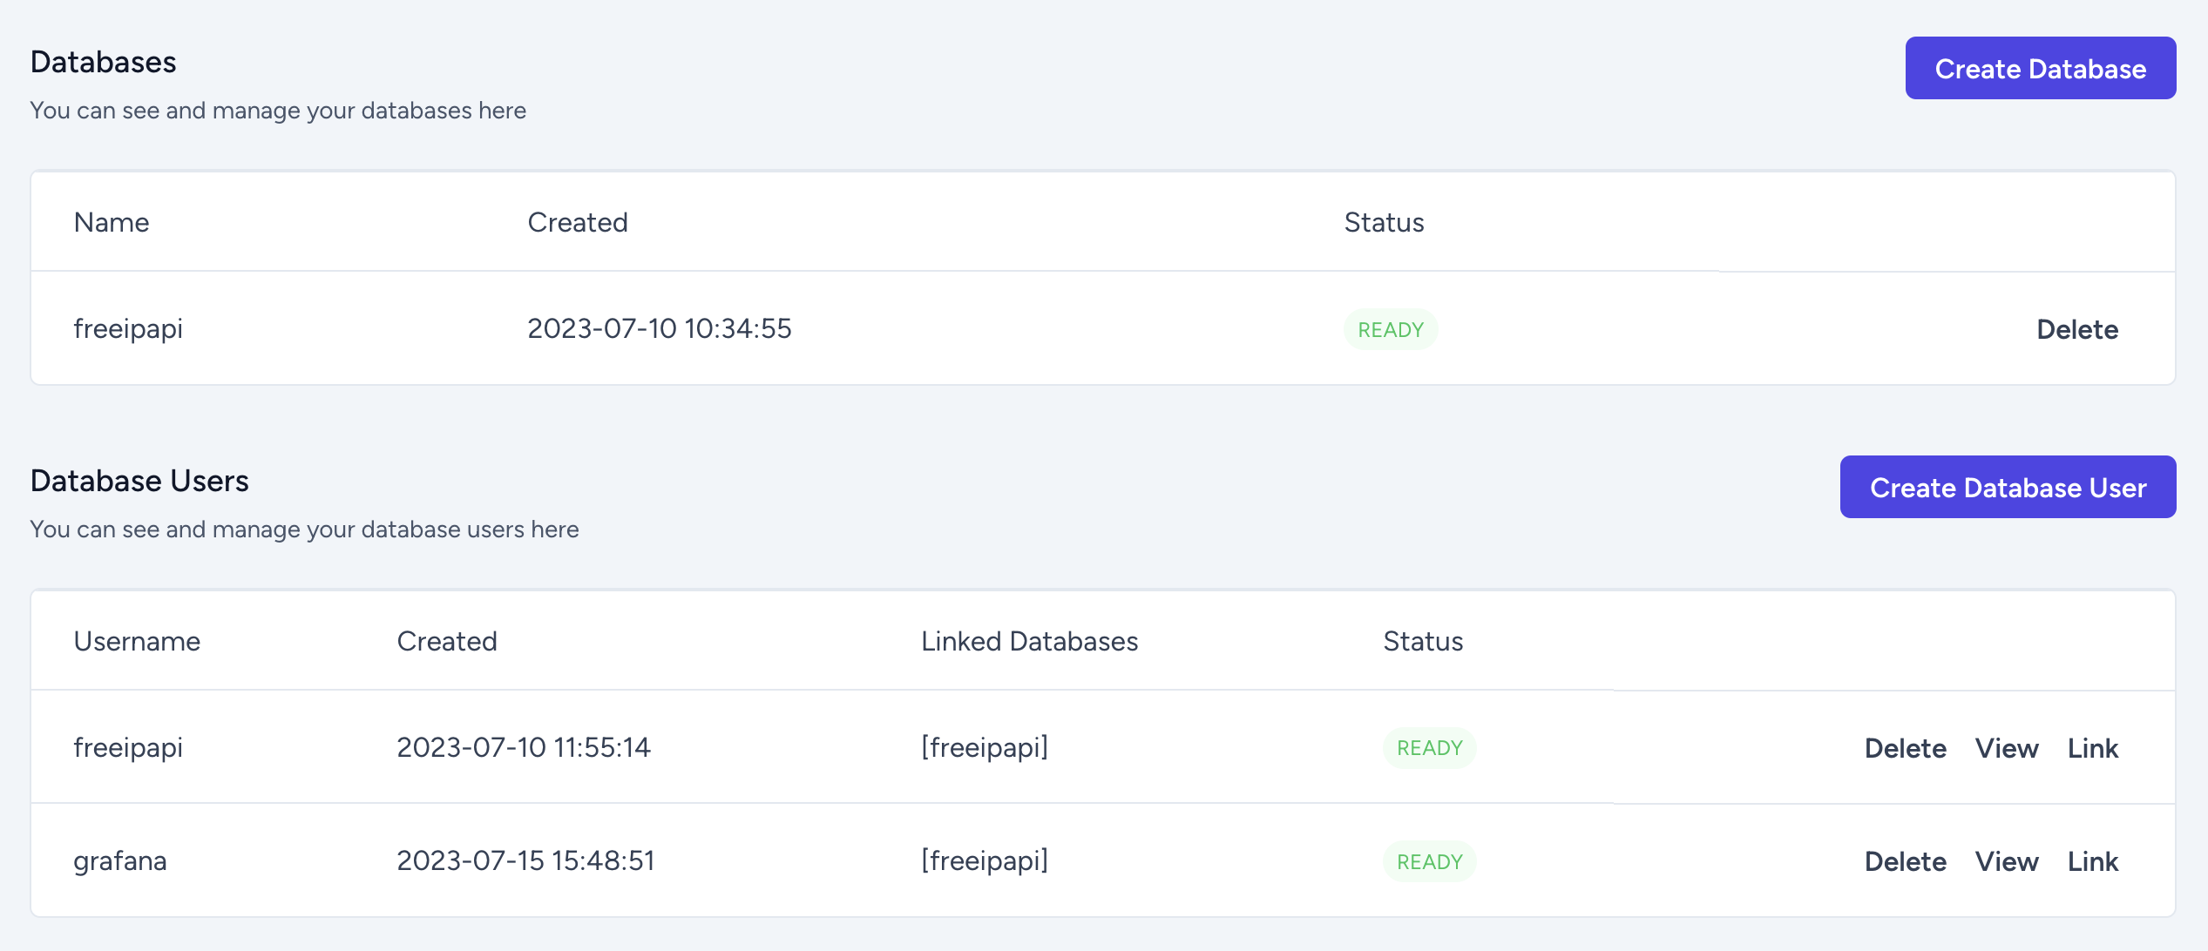Delete the freeipapi database user
Image resolution: width=2208 pixels, height=951 pixels.
pos(1905,748)
